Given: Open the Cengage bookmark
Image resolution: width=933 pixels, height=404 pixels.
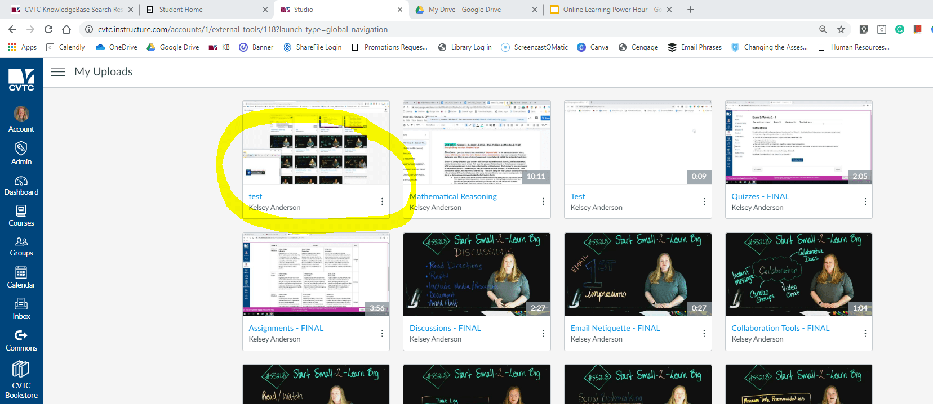Looking at the screenshot, I should (638, 47).
